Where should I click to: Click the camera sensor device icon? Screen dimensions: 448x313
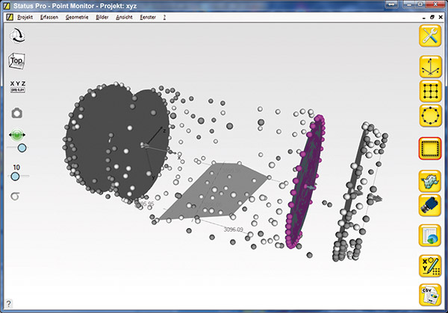pos(430,206)
